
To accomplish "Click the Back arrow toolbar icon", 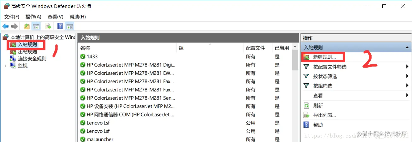I will coord(5,27).
